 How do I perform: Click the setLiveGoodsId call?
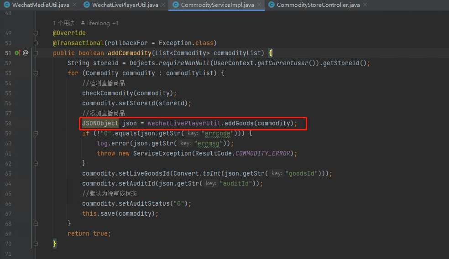144,173
